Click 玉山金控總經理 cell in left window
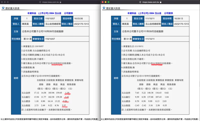The width and height of the screenshot is (200, 121). coord(53,24)
